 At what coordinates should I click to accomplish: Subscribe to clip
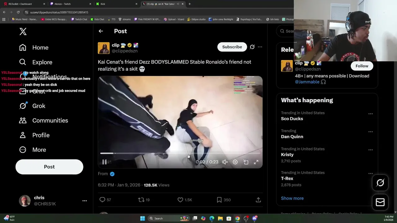(232, 47)
